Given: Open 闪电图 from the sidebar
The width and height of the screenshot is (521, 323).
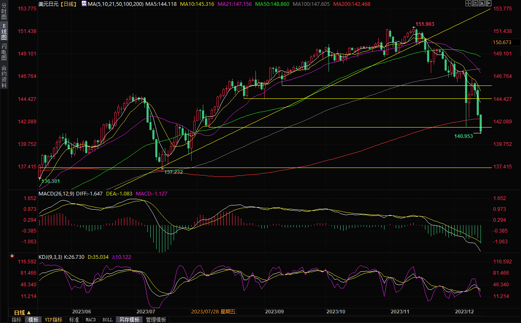Looking at the screenshot, I should (x=4, y=52).
